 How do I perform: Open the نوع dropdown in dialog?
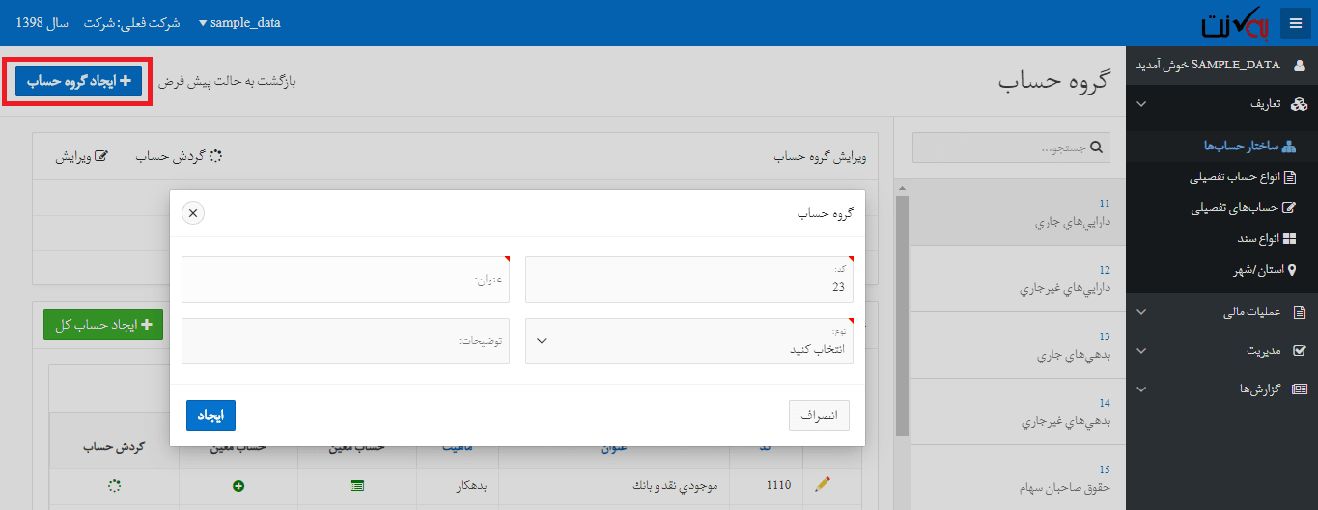pyautogui.click(x=689, y=341)
